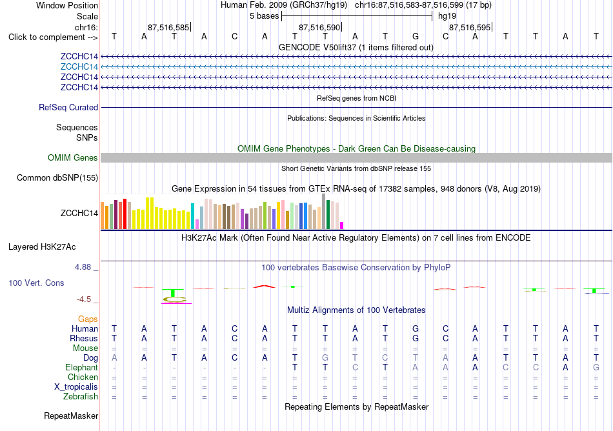Click the SNPs label under Publications

click(87, 137)
